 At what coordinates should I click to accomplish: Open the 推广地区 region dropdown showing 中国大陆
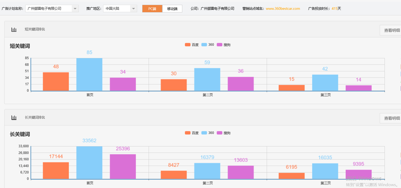coord(120,8)
